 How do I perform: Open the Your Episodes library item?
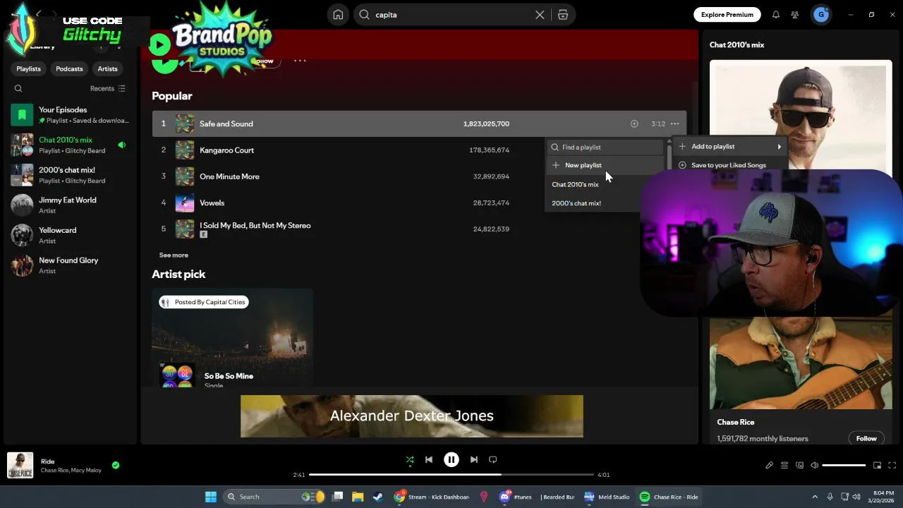point(69,114)
